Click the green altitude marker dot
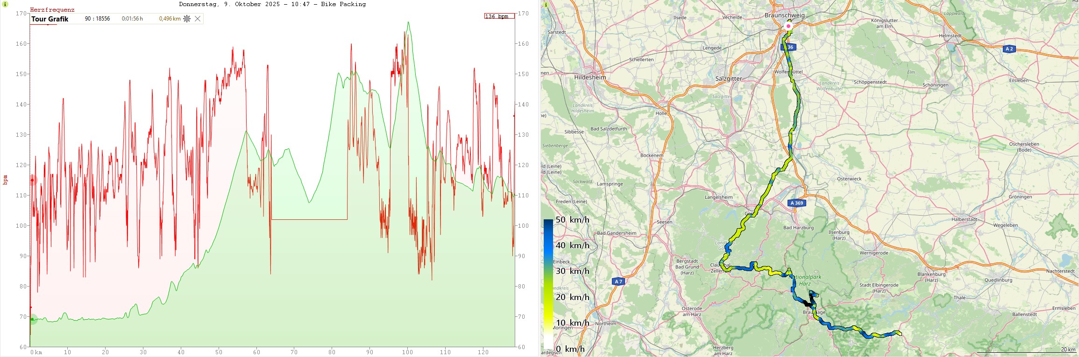This screenshot has width=1079, height=357. [32, 320]
